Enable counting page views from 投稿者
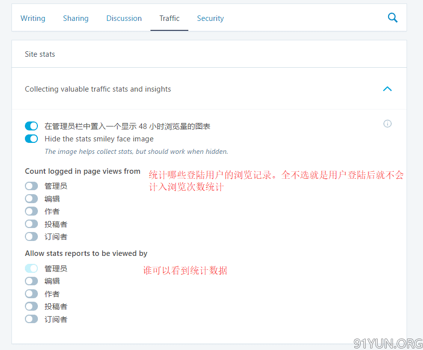The image size is (423, 350). click(31, 224)
